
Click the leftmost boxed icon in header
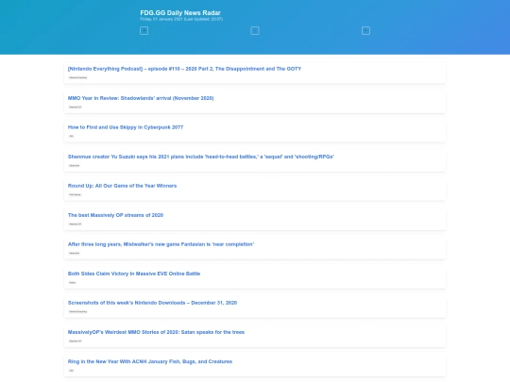tap(144, 31)
